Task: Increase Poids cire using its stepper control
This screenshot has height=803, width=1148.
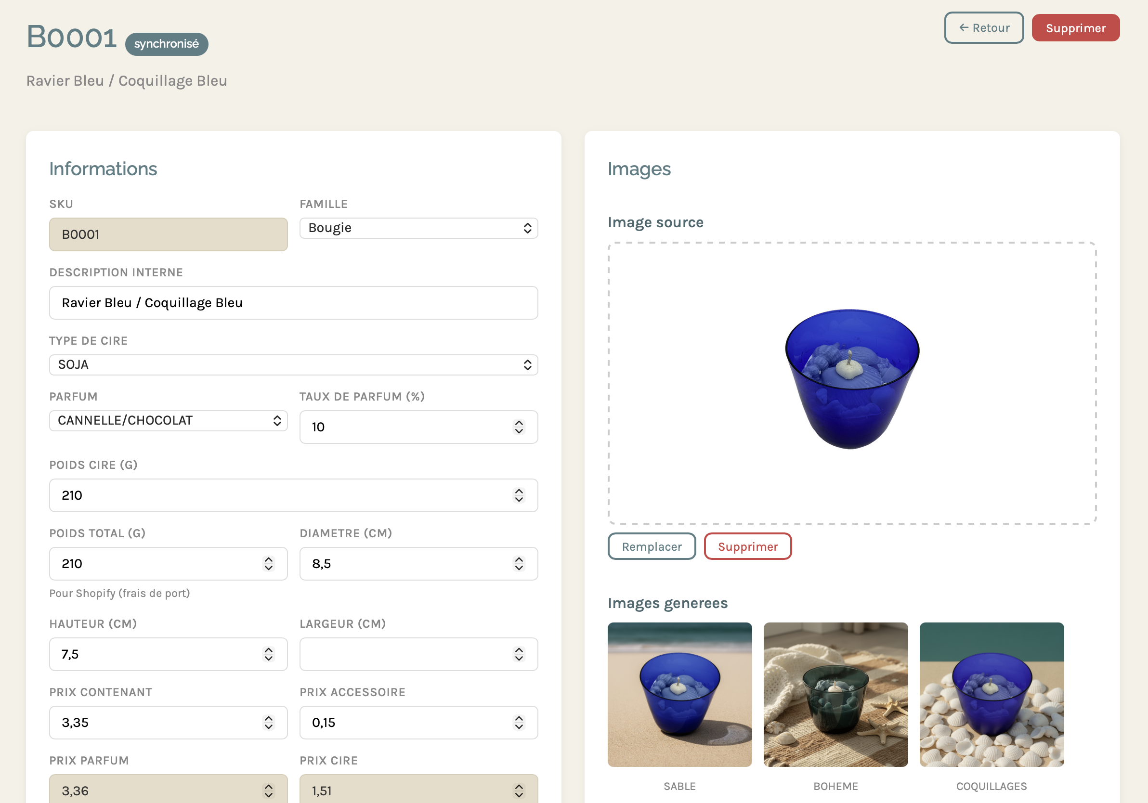Action: coord(520,495)
